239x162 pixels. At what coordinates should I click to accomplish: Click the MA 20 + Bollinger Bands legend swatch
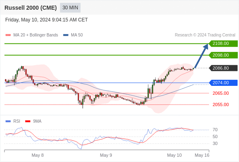(x=8, y=35)
